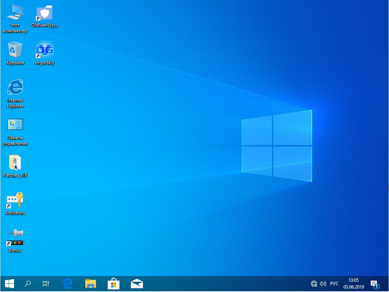Open the Microsoft Store taskbar icon

[x=113, y=283]
